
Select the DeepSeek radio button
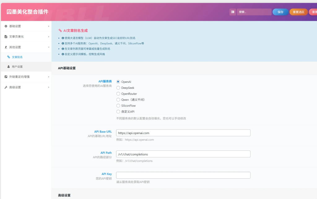[118, 88]
